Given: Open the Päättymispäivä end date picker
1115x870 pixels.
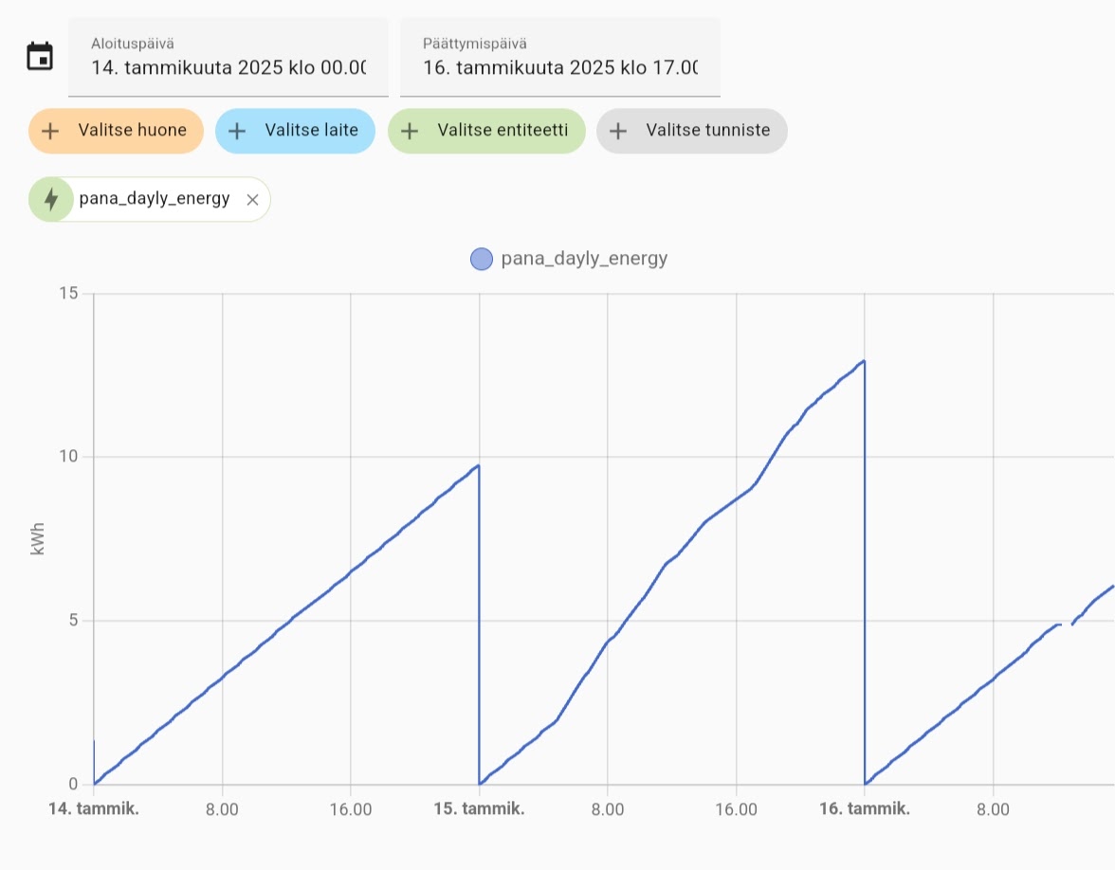Looking at the screenshot, I should pyautogui.click(x=559, y=58).
